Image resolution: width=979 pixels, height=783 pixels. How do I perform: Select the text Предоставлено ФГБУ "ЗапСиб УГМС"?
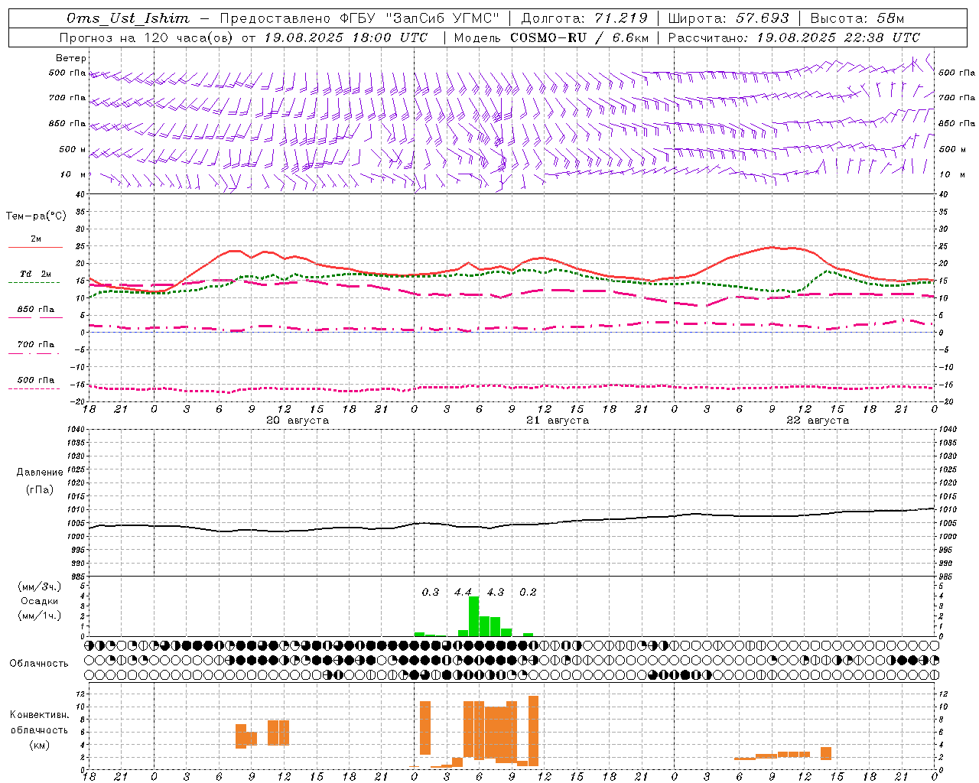359,18
